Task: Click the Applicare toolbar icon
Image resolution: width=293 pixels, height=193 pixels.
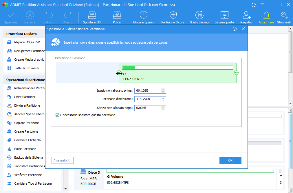Action: point(11,18)
